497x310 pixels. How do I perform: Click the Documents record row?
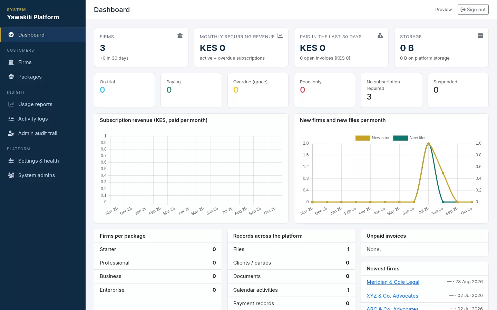click(x=291, y=276)
